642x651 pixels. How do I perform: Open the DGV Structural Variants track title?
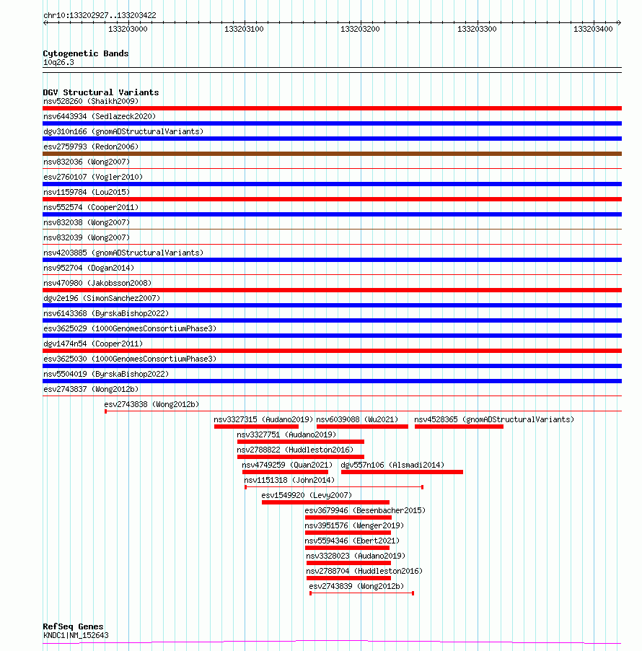click(x=101, y=92)
